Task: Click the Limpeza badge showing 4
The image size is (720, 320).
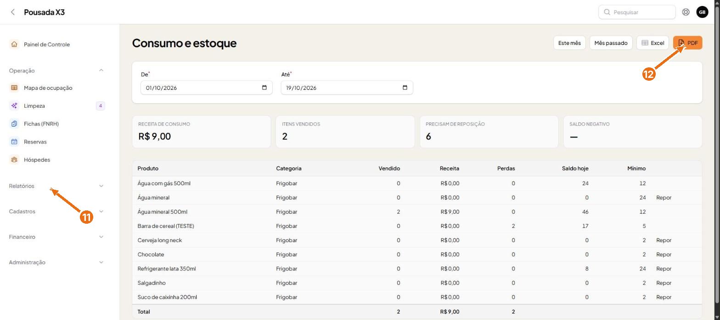Action: 100,106
